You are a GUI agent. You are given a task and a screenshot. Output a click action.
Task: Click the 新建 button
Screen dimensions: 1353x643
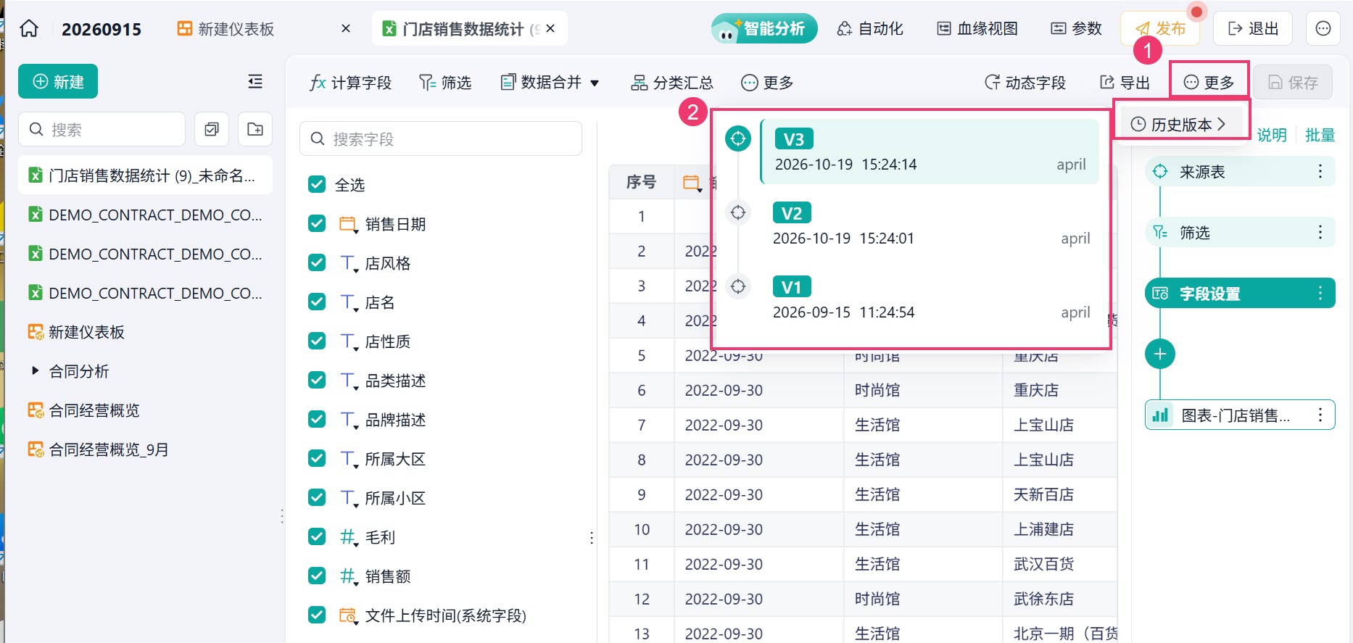pos(58,82)
